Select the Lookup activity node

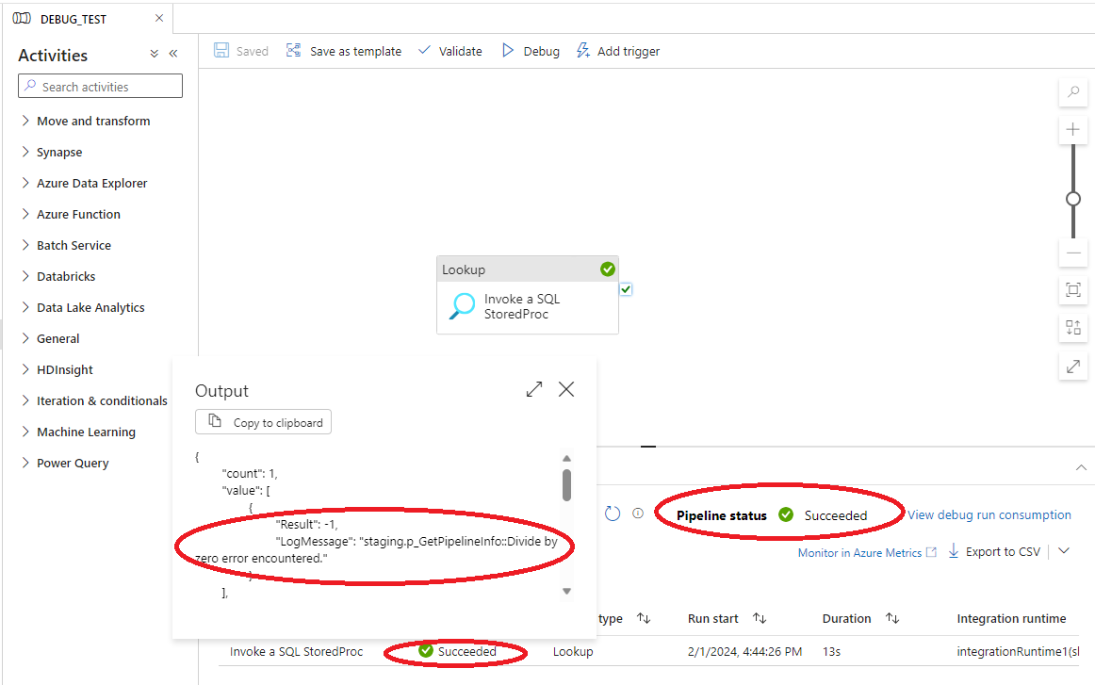tap(528, 295)
